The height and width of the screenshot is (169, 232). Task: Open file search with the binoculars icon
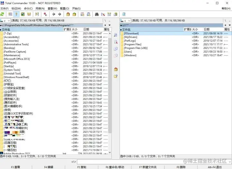point(97,14)
